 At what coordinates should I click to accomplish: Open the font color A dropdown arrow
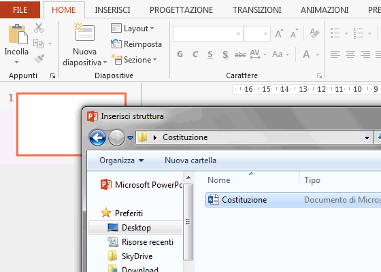317,54
